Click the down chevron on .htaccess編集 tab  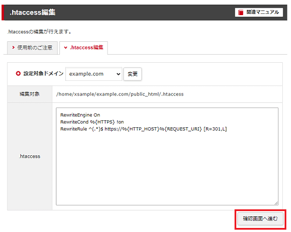pyautogui.click(x=66, y=48)
